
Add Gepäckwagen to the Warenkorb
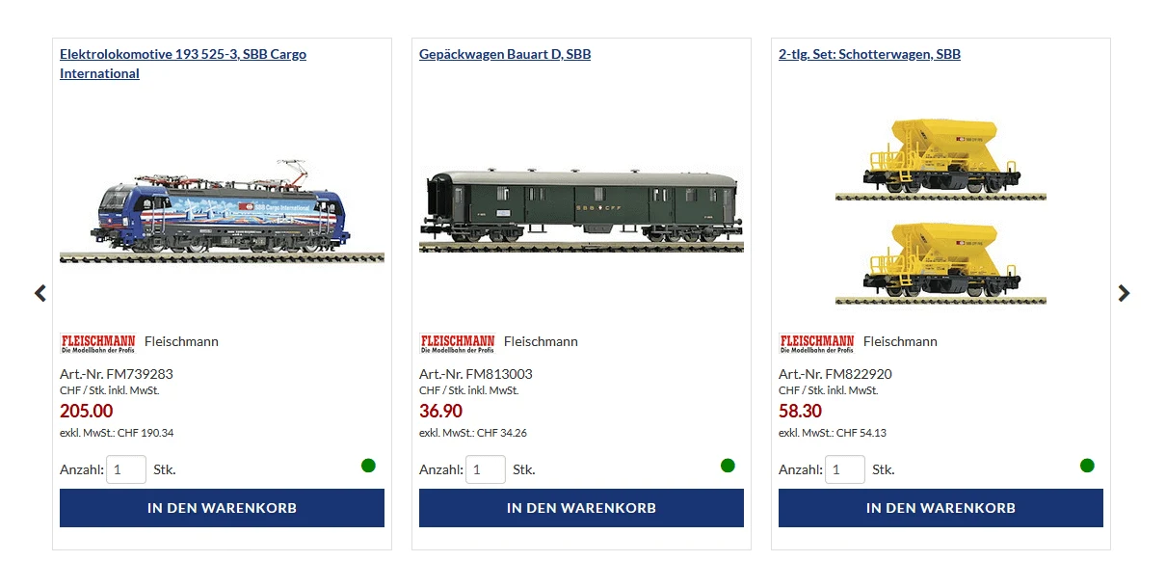[581, 508]
